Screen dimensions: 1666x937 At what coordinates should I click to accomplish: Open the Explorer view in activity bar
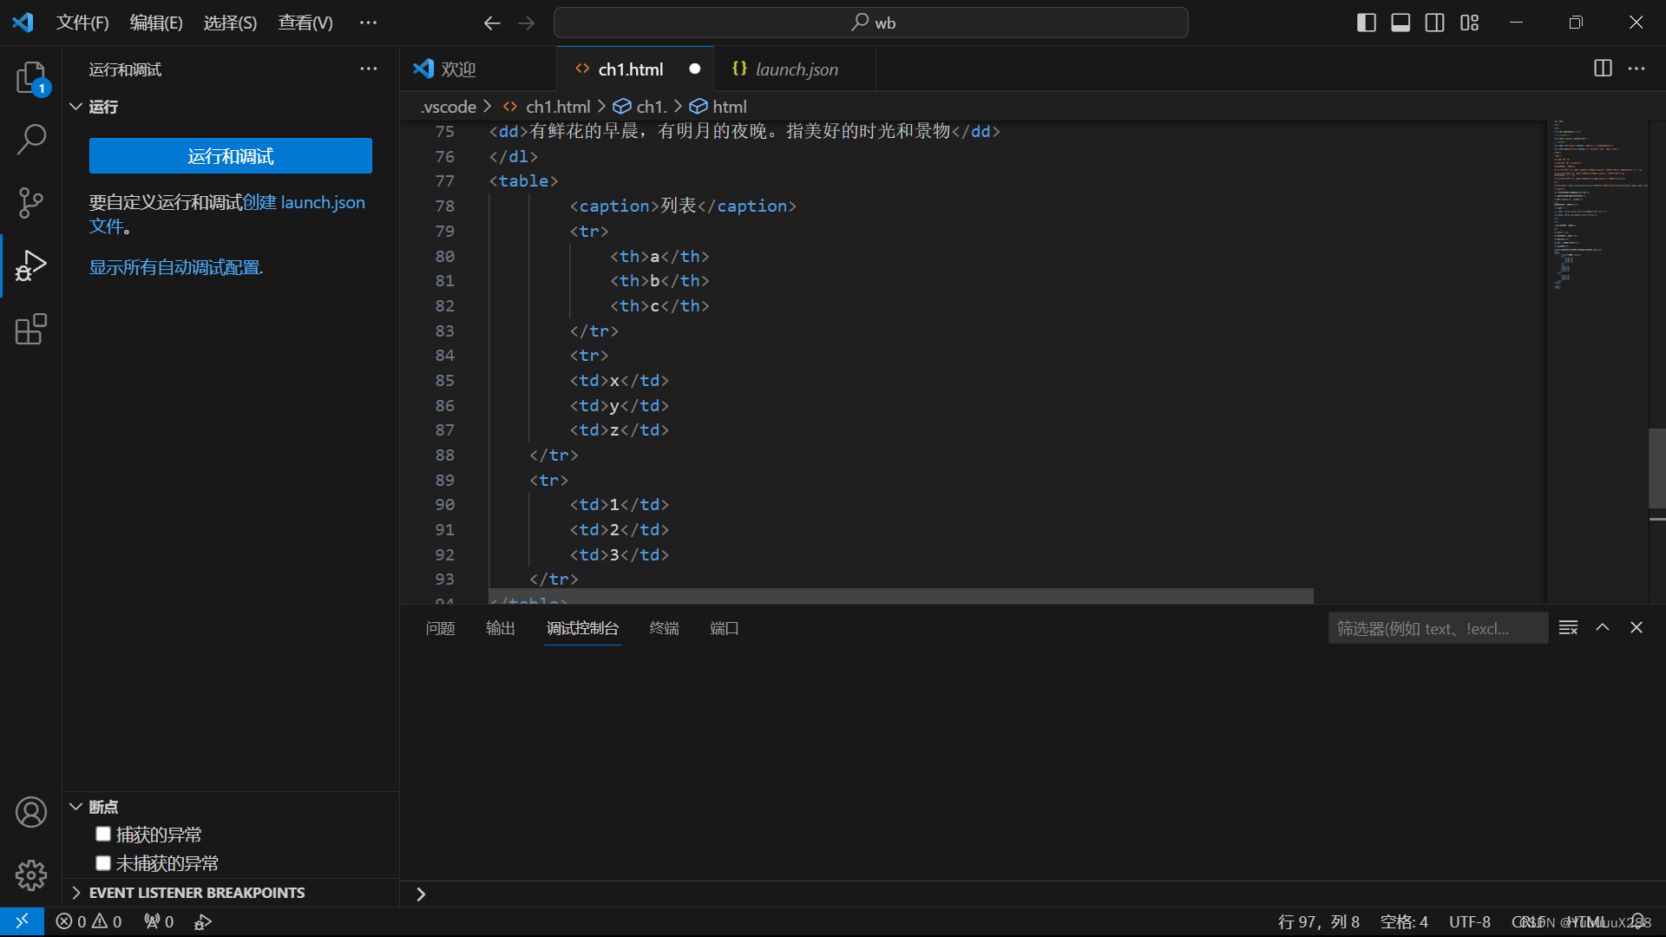point(31,77)
